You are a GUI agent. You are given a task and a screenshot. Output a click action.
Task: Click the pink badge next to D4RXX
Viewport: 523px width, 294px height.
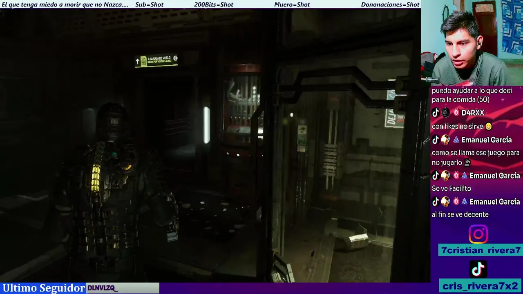pos(456,113)
